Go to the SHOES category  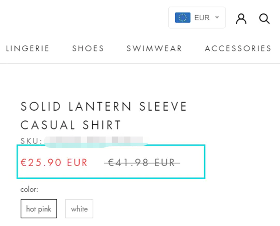(88, 48)
